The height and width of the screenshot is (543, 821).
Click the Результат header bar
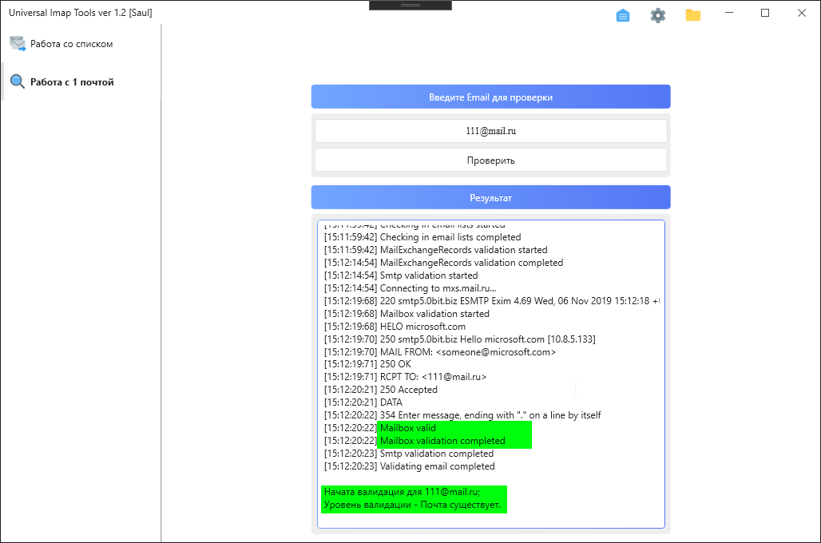click(490, 197)
